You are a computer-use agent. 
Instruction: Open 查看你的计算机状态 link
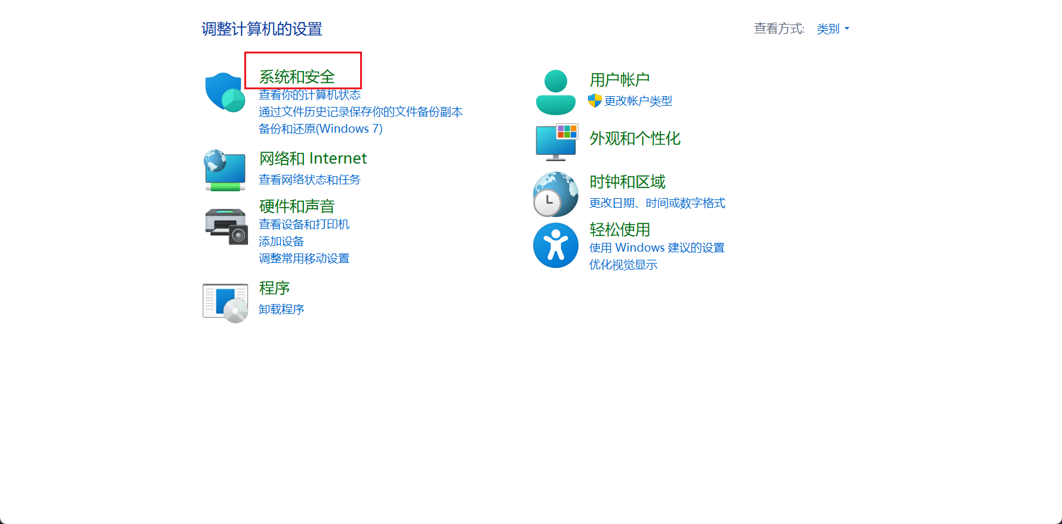(310, 95)
